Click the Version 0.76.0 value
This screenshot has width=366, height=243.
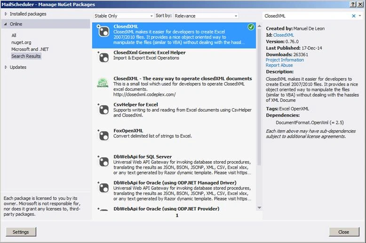click(292, 41)
